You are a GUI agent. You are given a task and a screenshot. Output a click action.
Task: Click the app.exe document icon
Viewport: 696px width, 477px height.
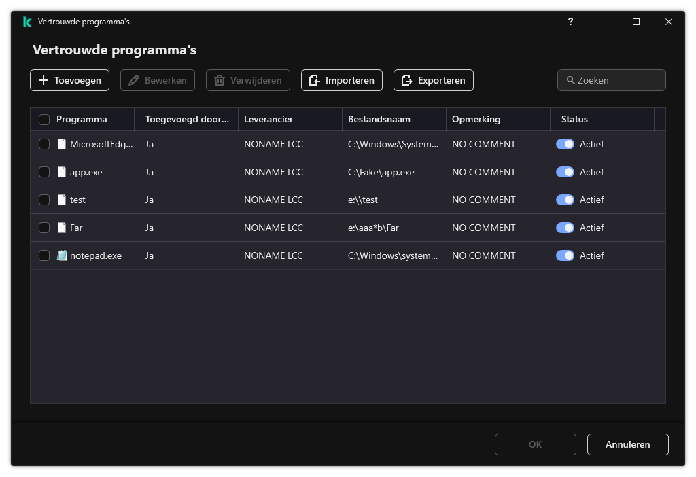(61, 172)
